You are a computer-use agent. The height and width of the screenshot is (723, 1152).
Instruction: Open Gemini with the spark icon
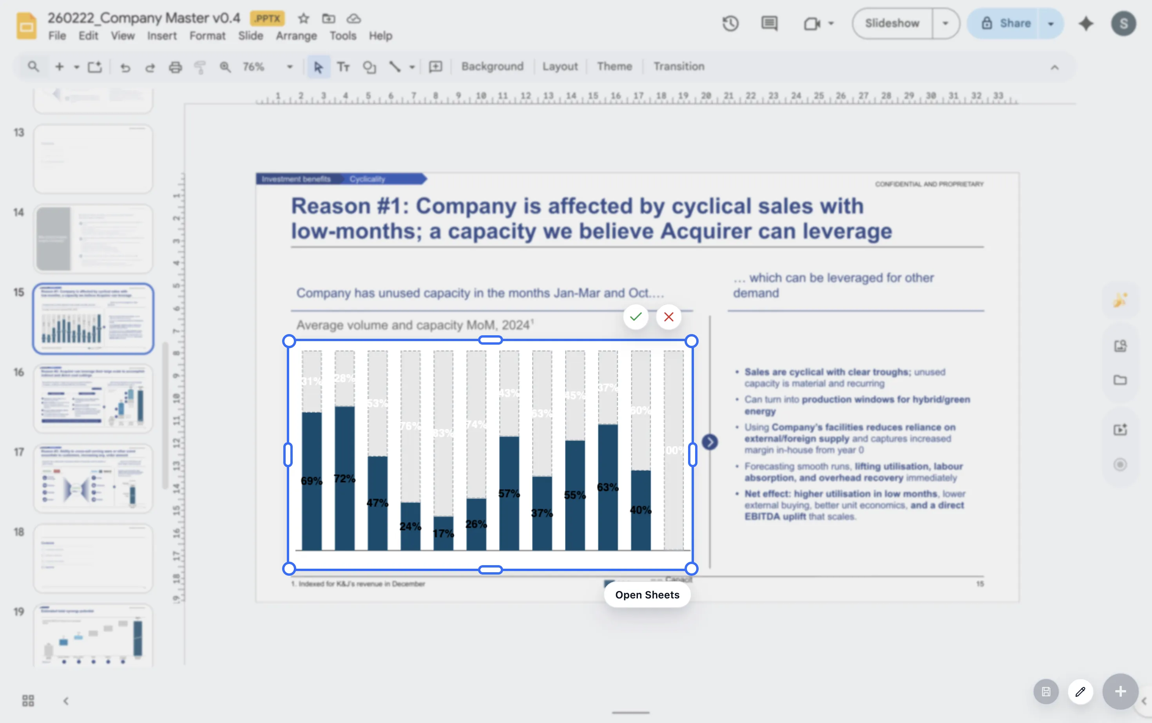[1085, 23]
